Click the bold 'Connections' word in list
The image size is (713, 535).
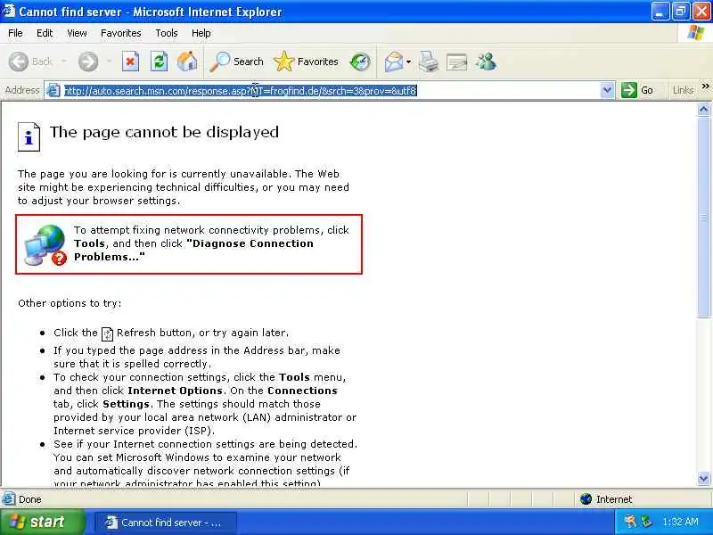coord(302,391)
